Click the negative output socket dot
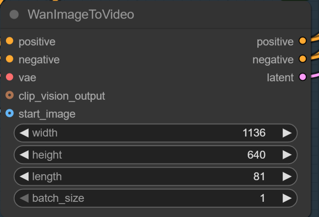Screen dimensions: 319x217 coord(302,59)
